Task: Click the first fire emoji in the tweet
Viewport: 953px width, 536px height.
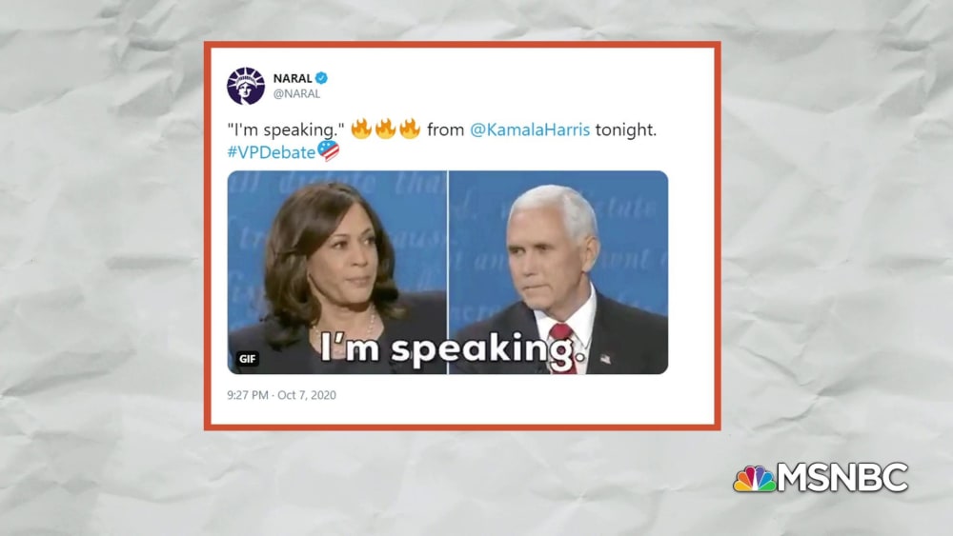Action: (361, 129)
